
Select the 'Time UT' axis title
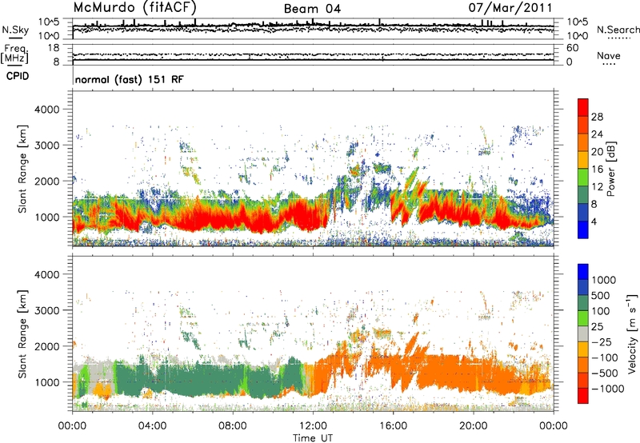[313, 438]
